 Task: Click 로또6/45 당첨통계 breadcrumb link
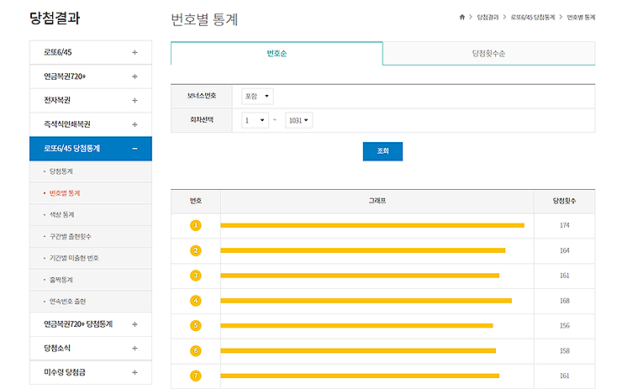[x=533, y=17]
